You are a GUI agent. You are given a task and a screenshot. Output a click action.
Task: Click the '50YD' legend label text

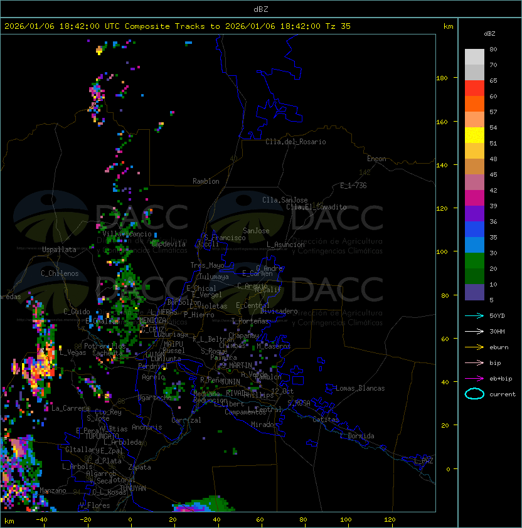(x=497, y=316)
